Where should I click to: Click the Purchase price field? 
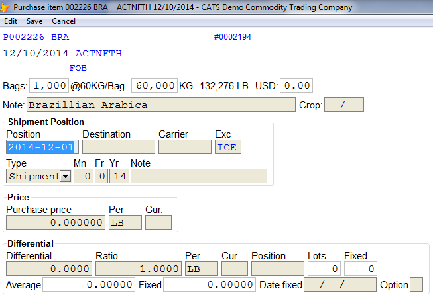(56, 222)
